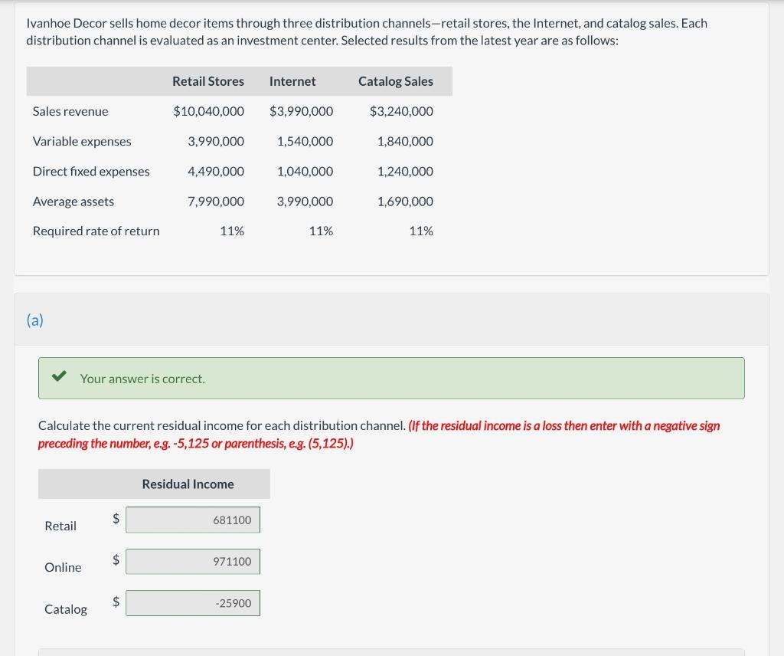The width and height of the screenshot is (784, 656).
Task: Click the $3,990,000 Internet sales revenue cell
Action: [x=301, y=111]
